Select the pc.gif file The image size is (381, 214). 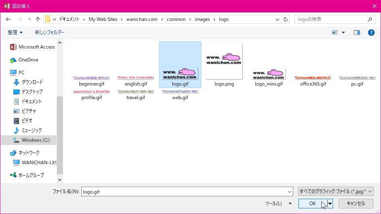coord(357,81)
